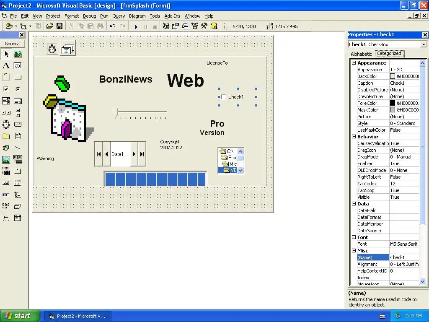Open the Check1 object dropdown in Properties
This screenshot has width=429, height=322.
pyautogui.click(x=424, y=44)
